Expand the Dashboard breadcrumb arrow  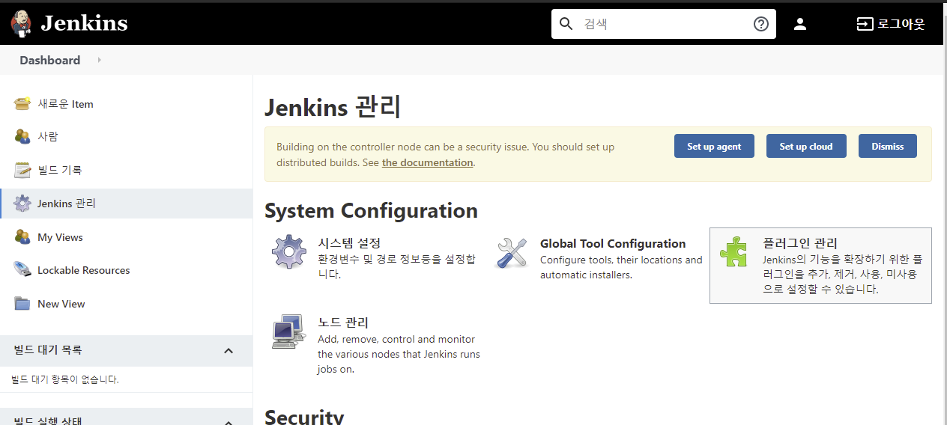pyautogui.click(x=99, y=60)
